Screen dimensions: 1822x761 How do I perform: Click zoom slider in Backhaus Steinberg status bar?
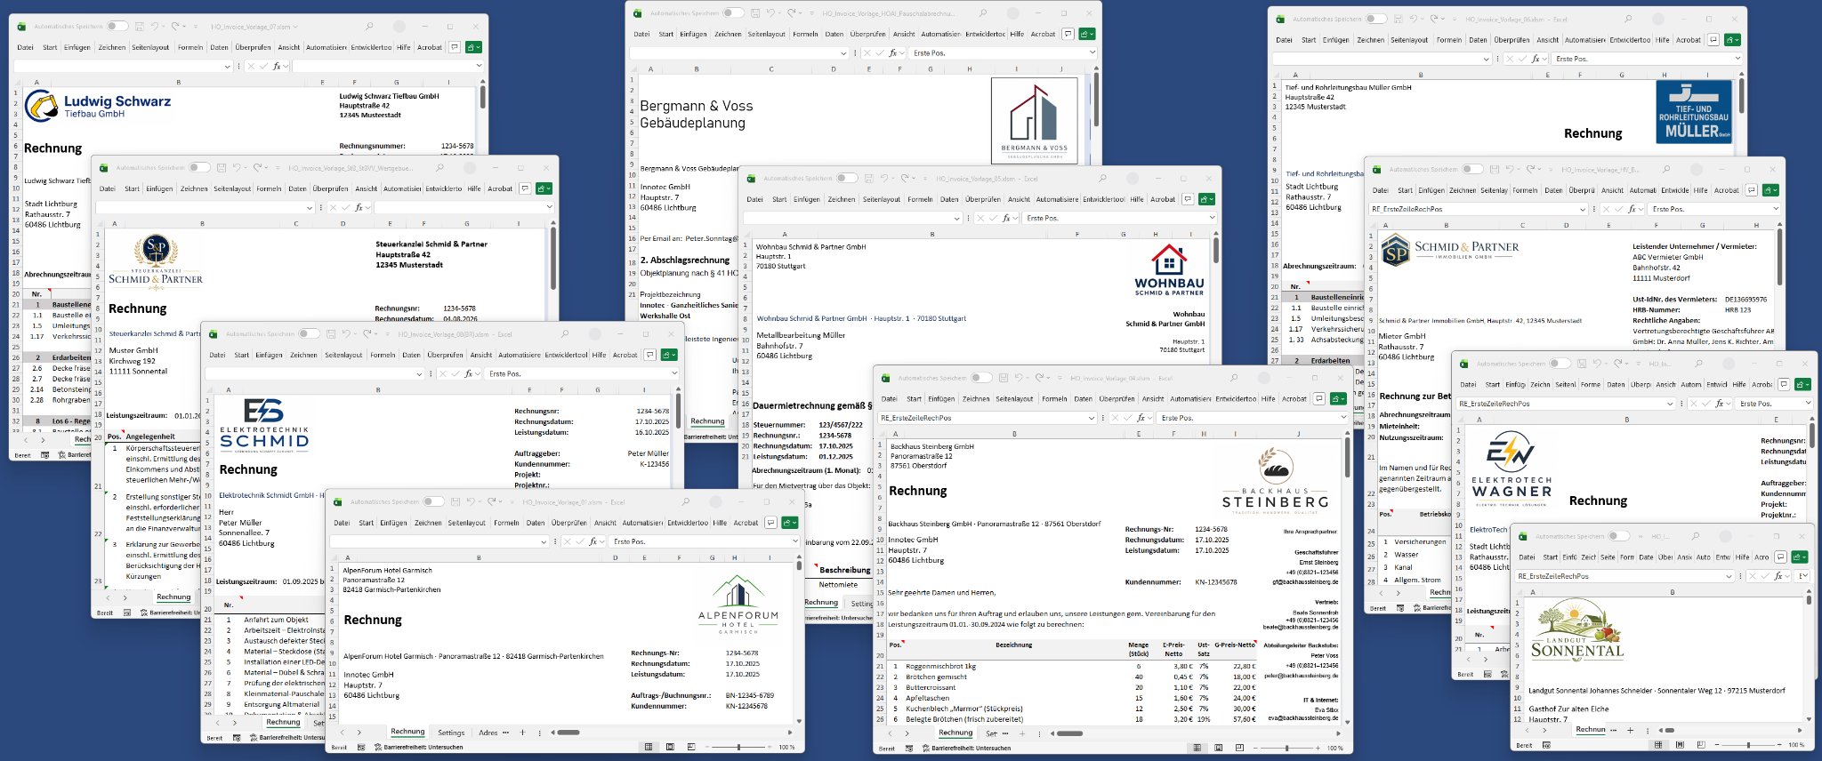1286,748
